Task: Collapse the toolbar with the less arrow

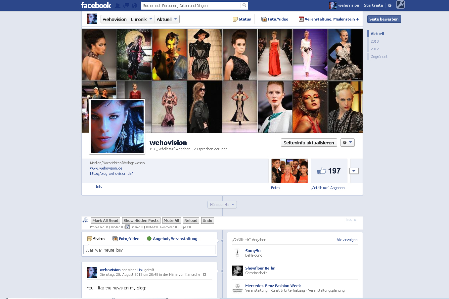Action: [x=351, y=220]
